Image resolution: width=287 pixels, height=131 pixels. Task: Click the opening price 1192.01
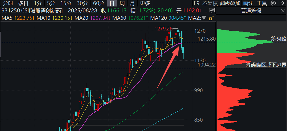click(193, 11)
